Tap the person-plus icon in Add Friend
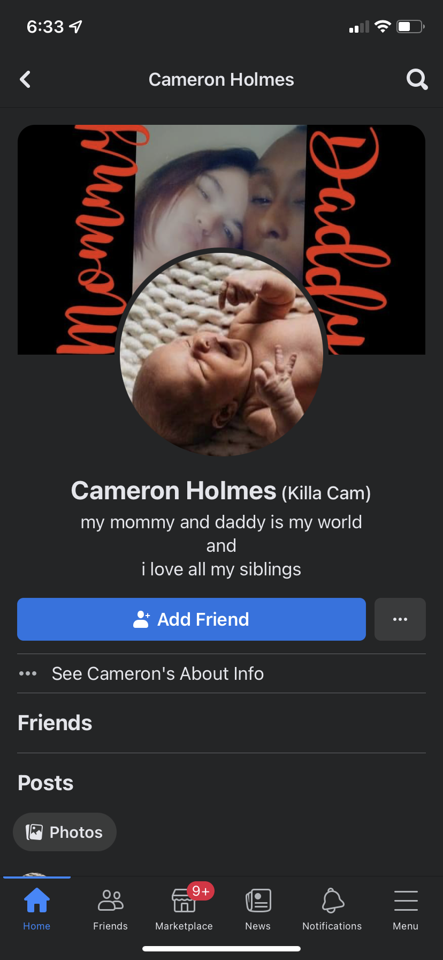This screenshot has width=443, height=960. click(142, 619)
